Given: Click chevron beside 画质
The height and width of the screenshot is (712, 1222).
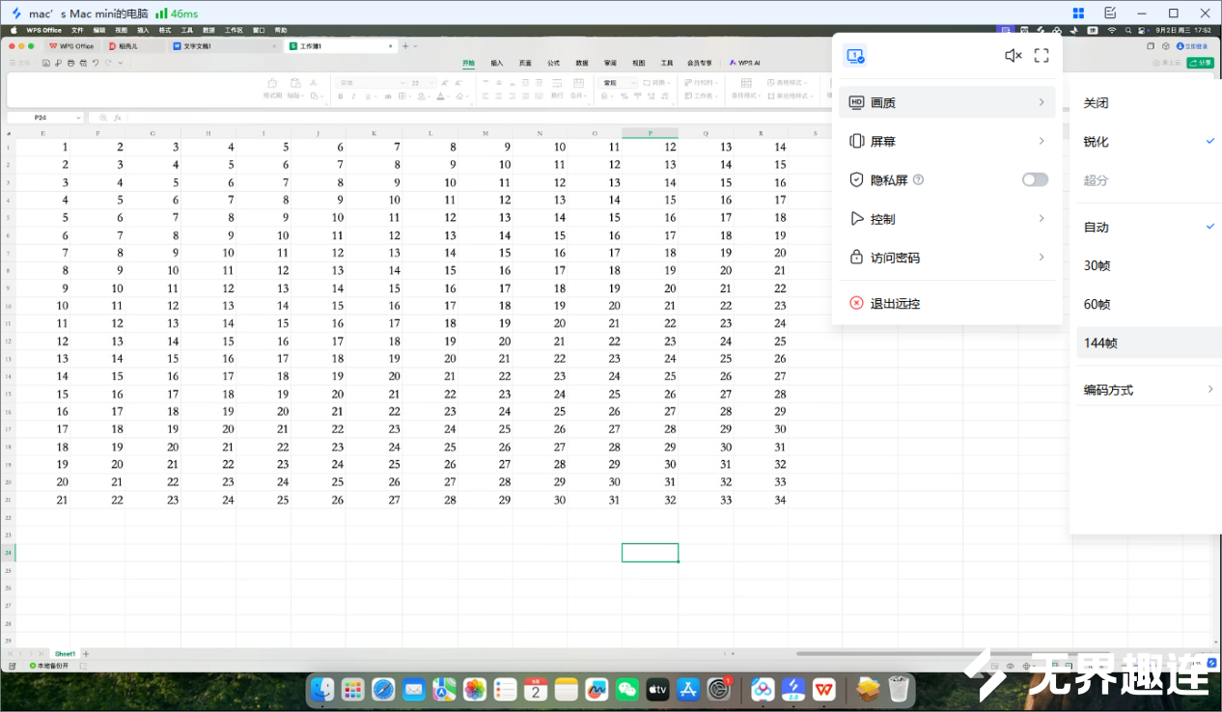Looking at the screenshot, I should coord(1041,102).
